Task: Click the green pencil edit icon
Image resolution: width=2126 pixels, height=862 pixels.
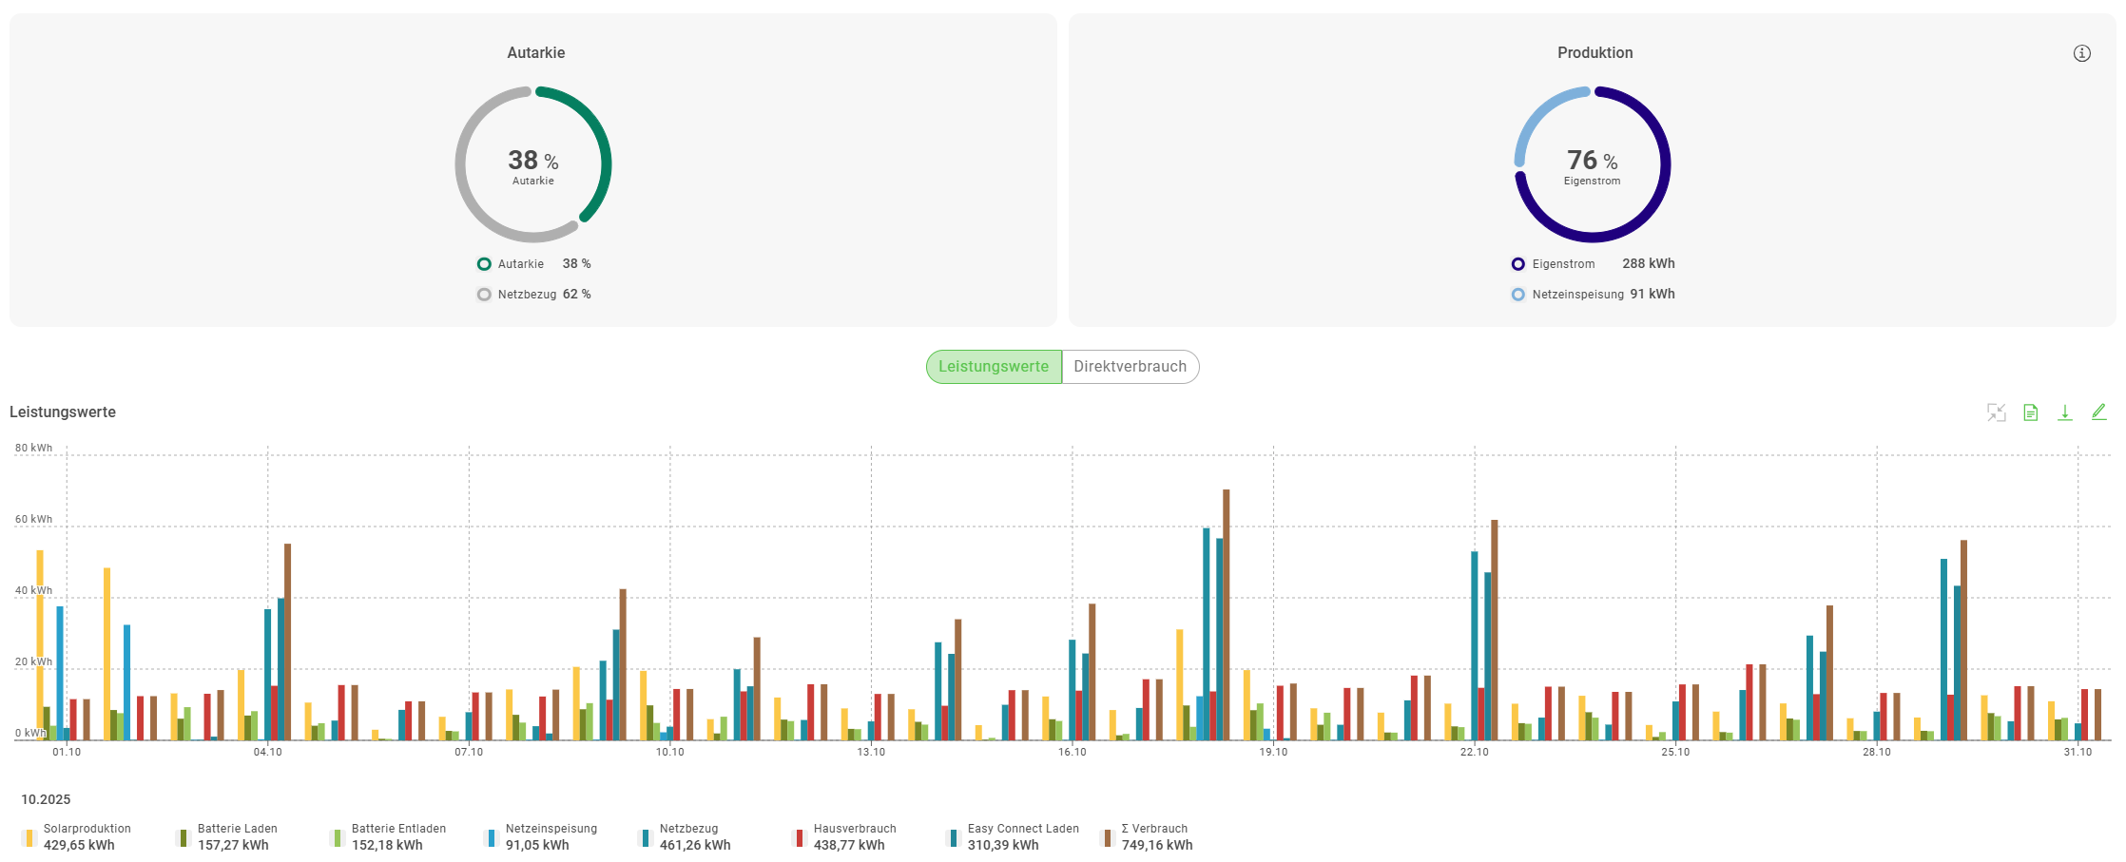Action: (x=2098, y=412)
